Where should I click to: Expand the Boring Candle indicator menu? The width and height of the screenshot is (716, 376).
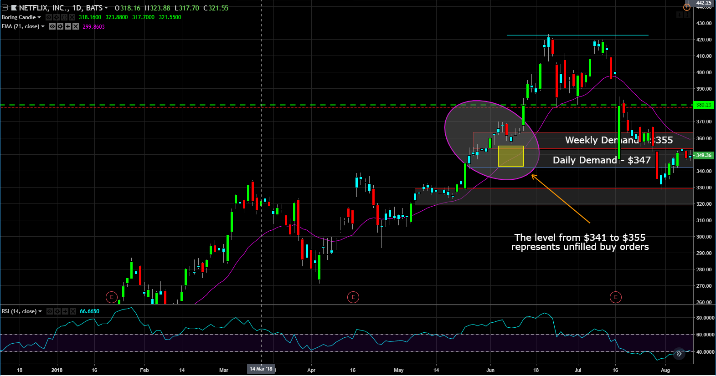click(39, 17)
